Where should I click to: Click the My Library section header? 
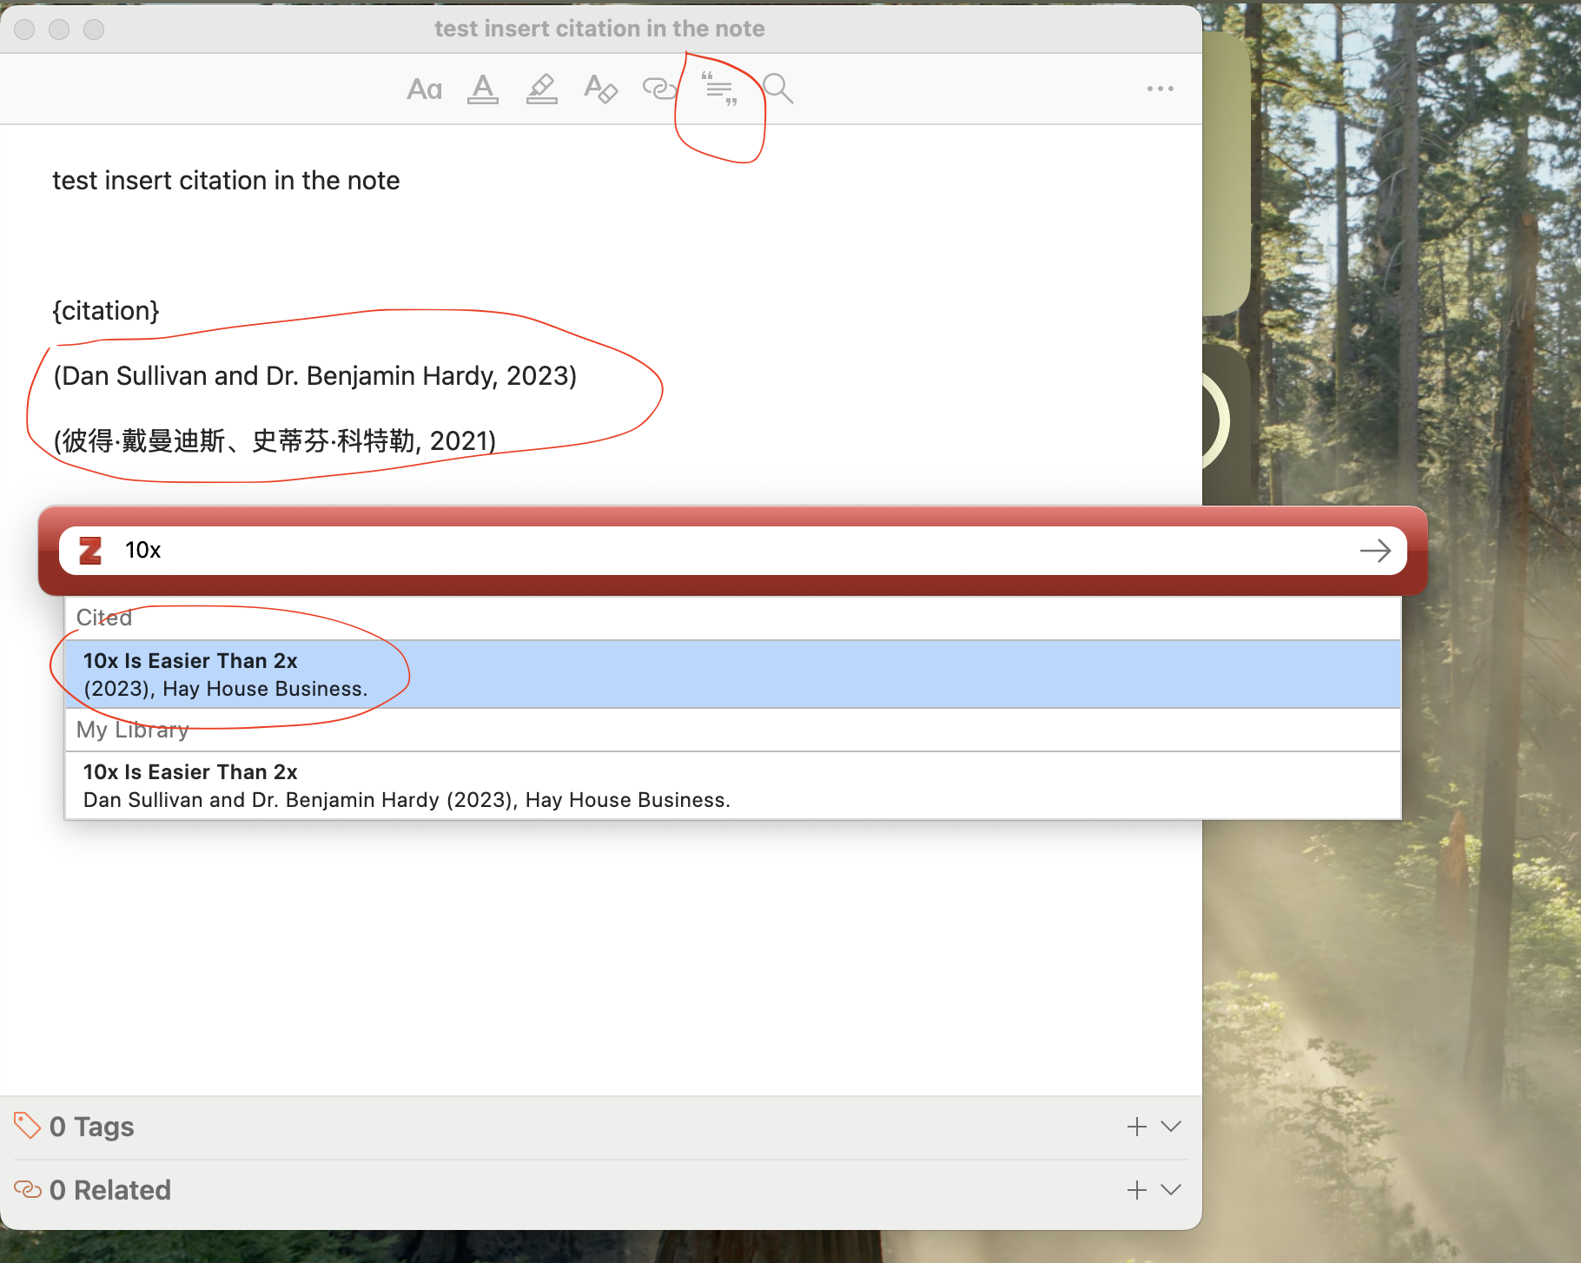[133, 730]
